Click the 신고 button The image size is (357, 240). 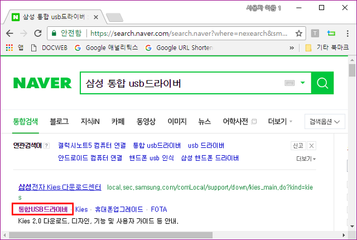coord(298,146)
